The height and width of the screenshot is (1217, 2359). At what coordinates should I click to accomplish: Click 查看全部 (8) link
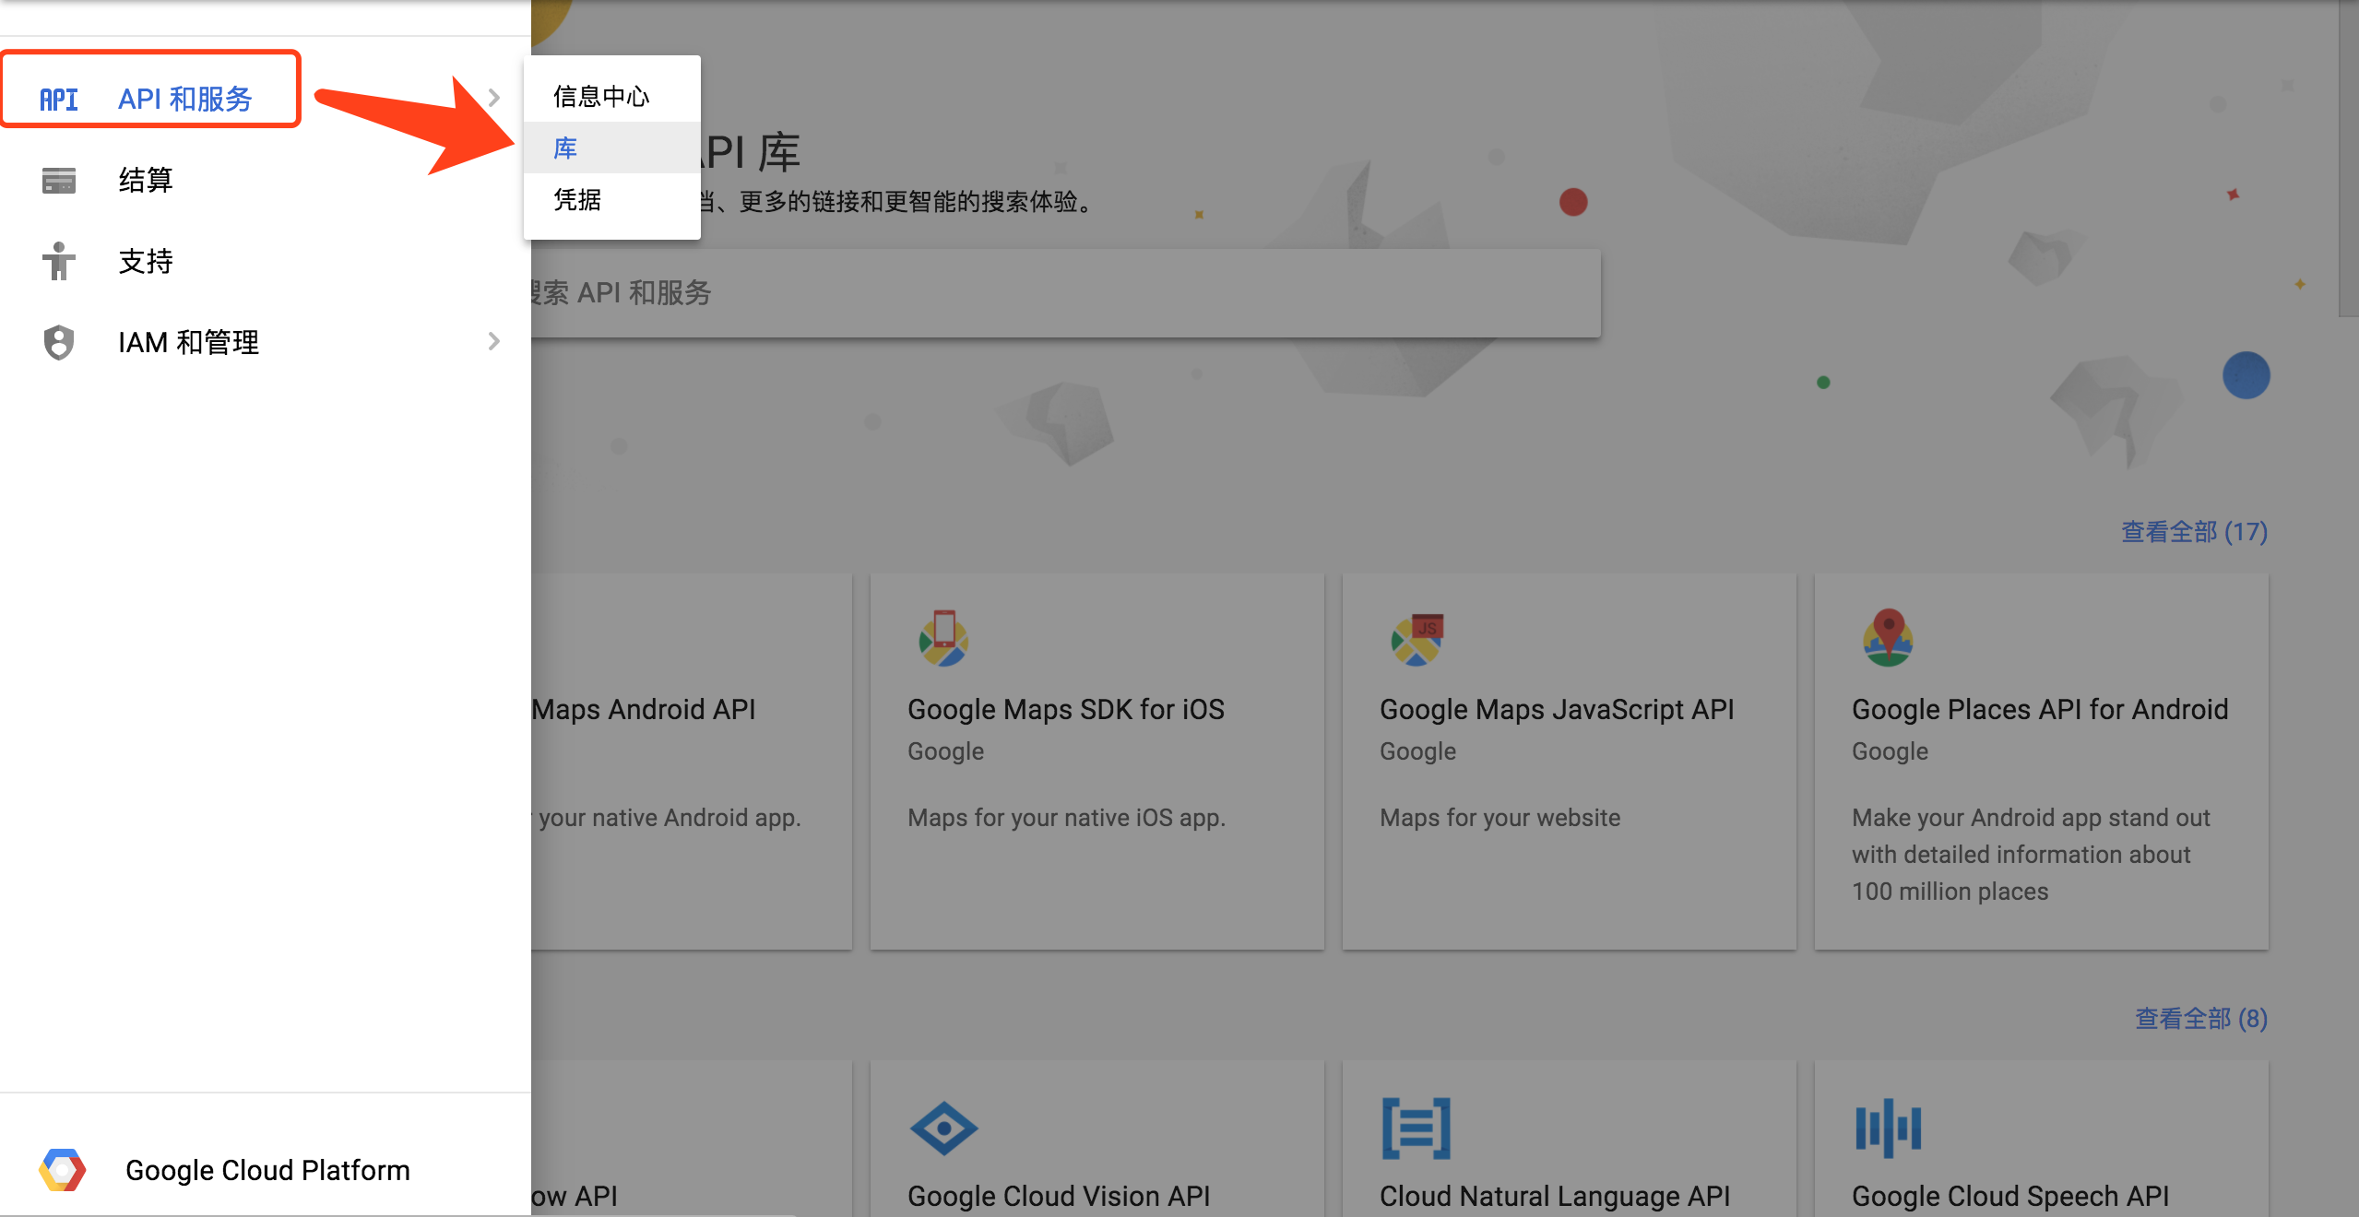[2200, 1019]
